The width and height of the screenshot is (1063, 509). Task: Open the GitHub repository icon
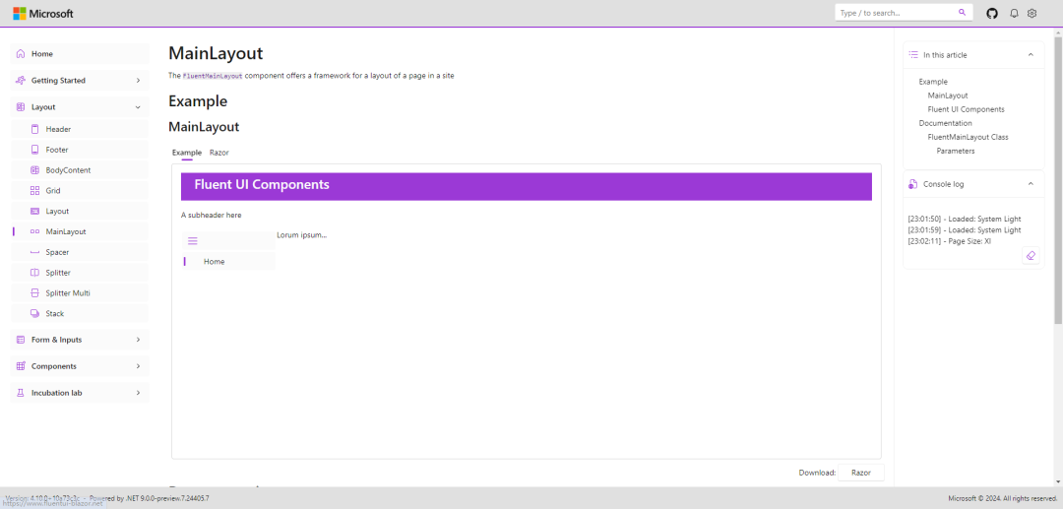pyautogui.click(x=992, y=13)
